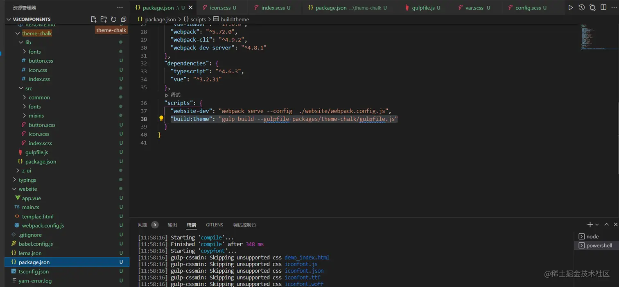This screenshot has height=287, width=619.
Task: Open app.vue in the website folder
Action: 31,198
